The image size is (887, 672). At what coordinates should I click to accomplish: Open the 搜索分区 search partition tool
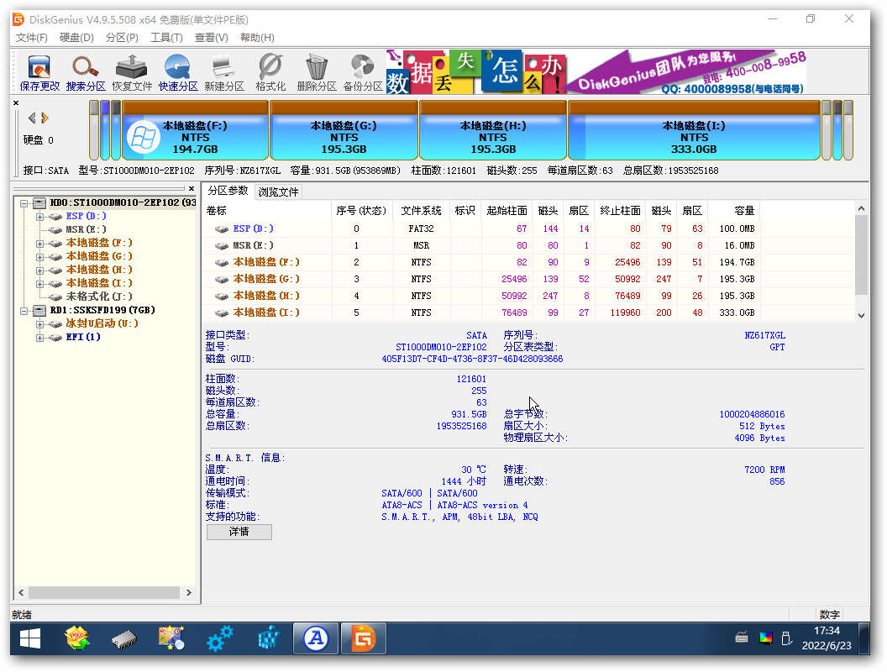(86, 74)
